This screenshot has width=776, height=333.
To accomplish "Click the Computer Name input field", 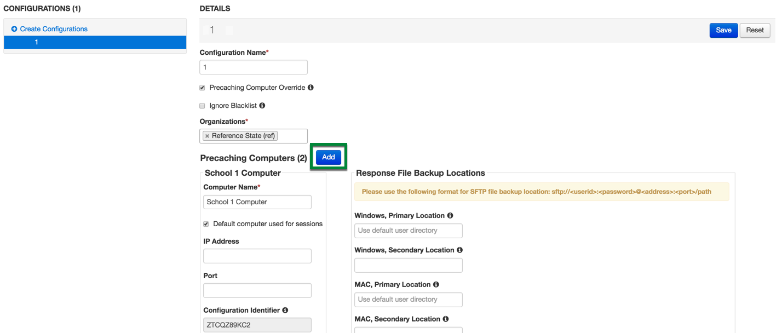I will (x=257, y=202).
